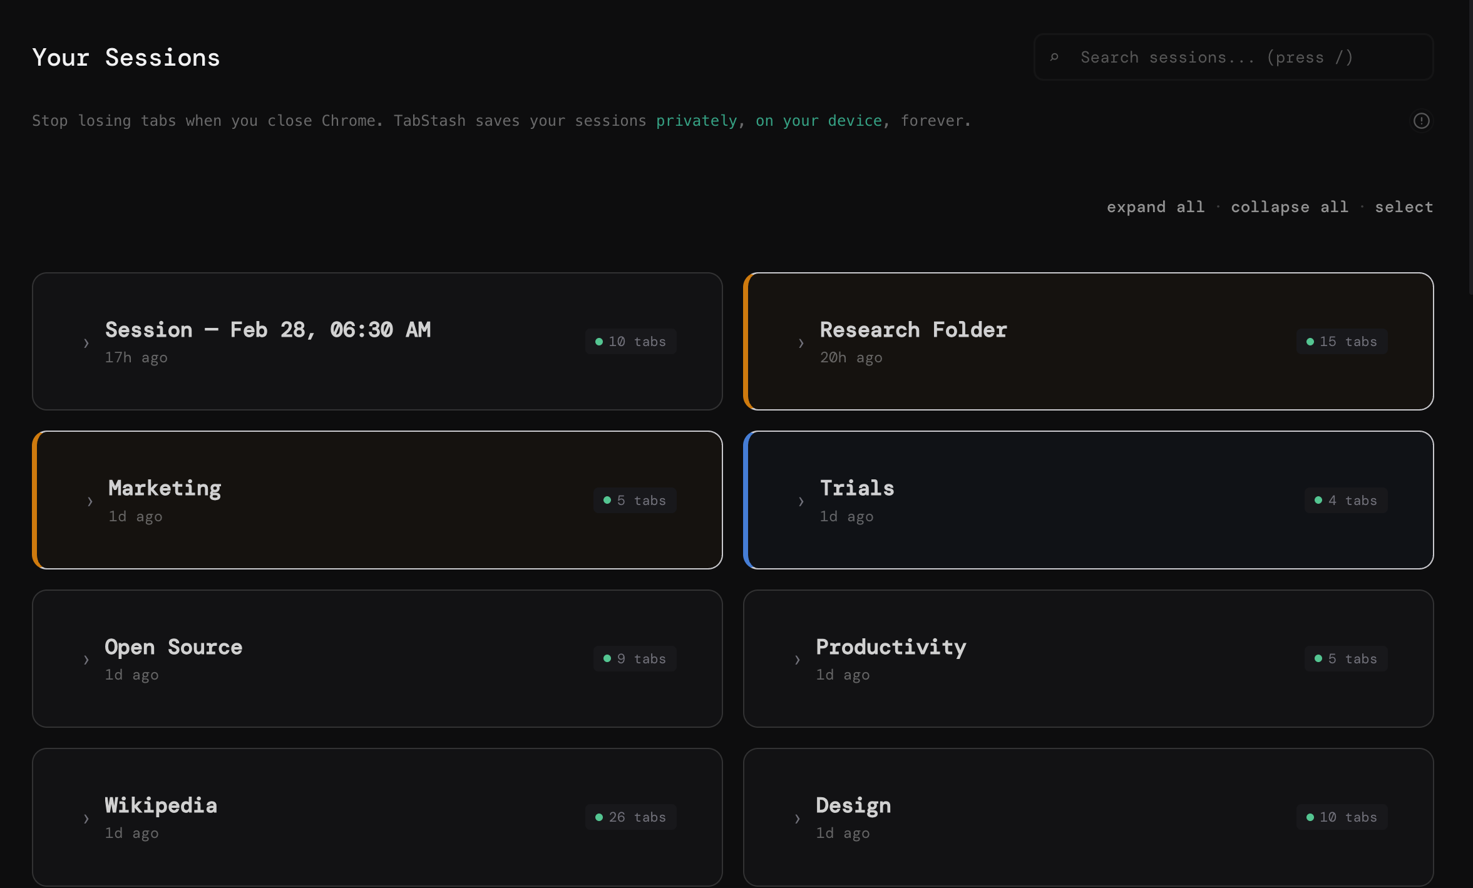Expand the Wikipedia session
1473x888 pixels.
pos(85,818)
